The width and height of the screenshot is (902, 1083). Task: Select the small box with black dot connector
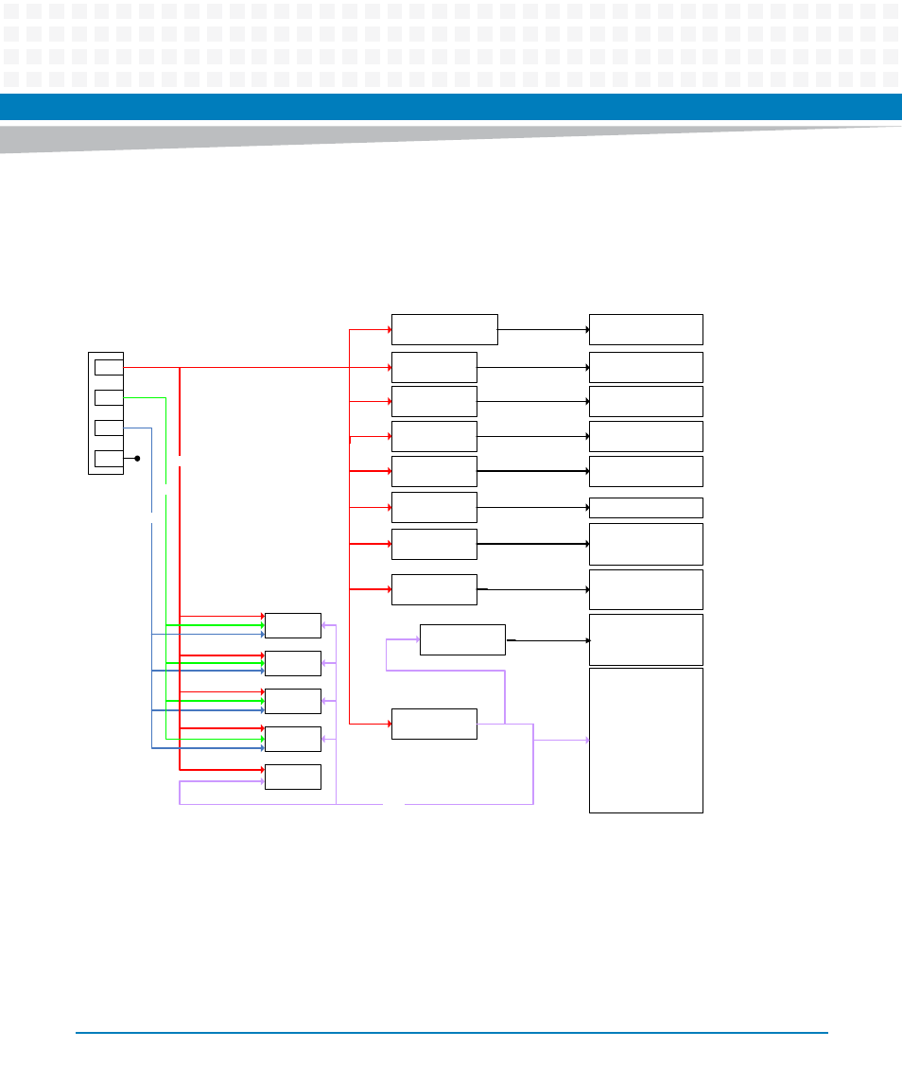(109, 459)
